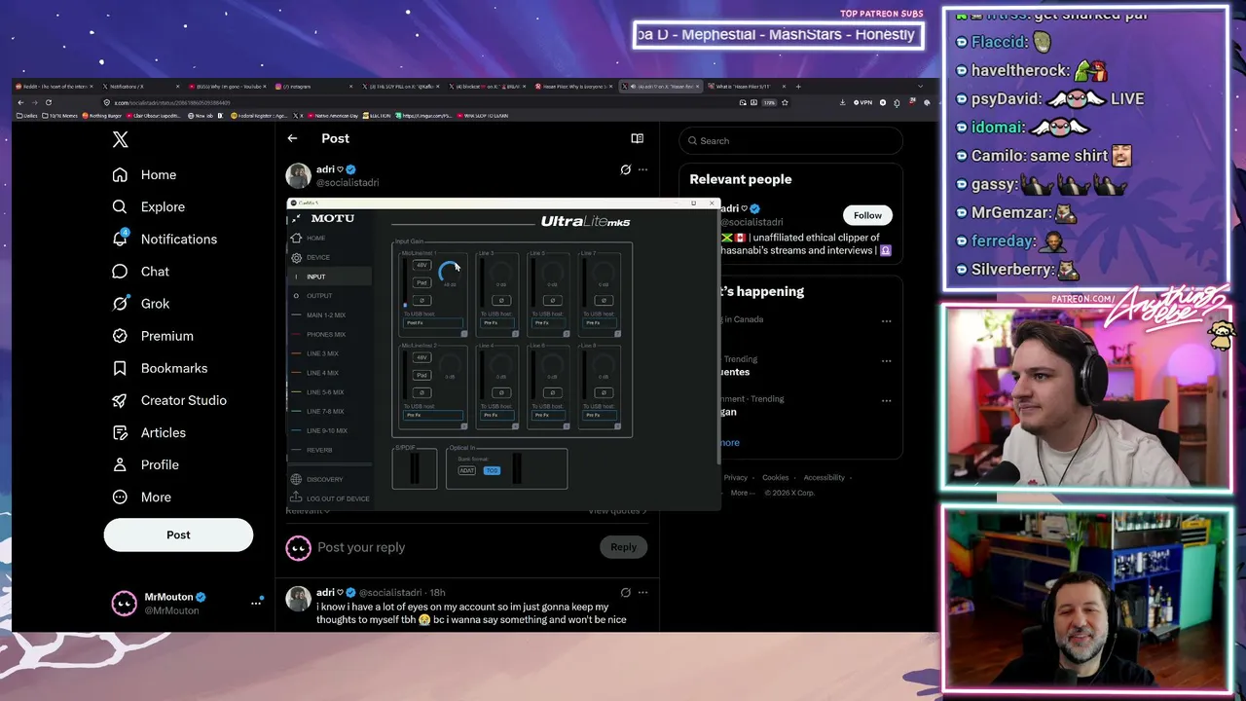This screenshot has height=701, width=1246.
Task: Toggle phase invert on Mic/Line/Inst 1
Action: point(421,300)
